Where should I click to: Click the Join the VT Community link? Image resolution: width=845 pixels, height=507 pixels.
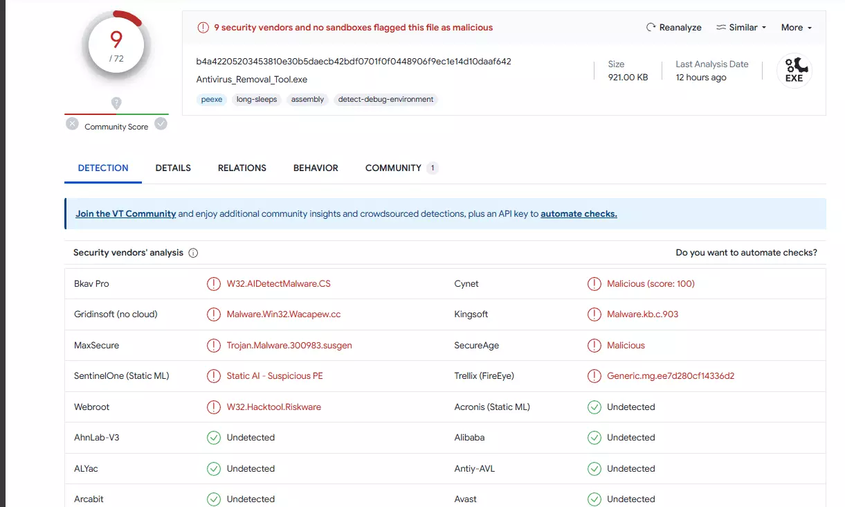point(126,214)
